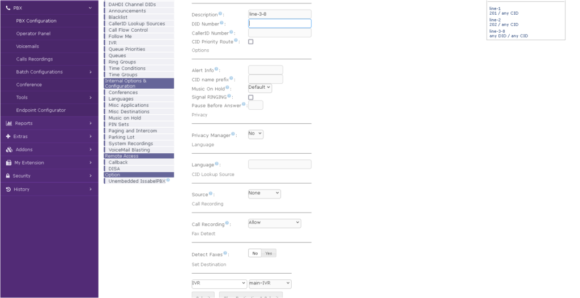Viewport: 580px width, 298px height.
Task: Expand the Privacy Manager dropdown
Action: 255,135
